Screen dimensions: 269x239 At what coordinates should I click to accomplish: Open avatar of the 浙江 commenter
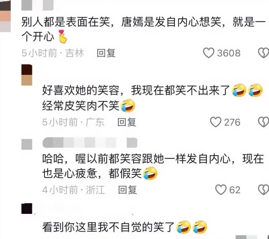pyautogui.click(x=27, y=144)
